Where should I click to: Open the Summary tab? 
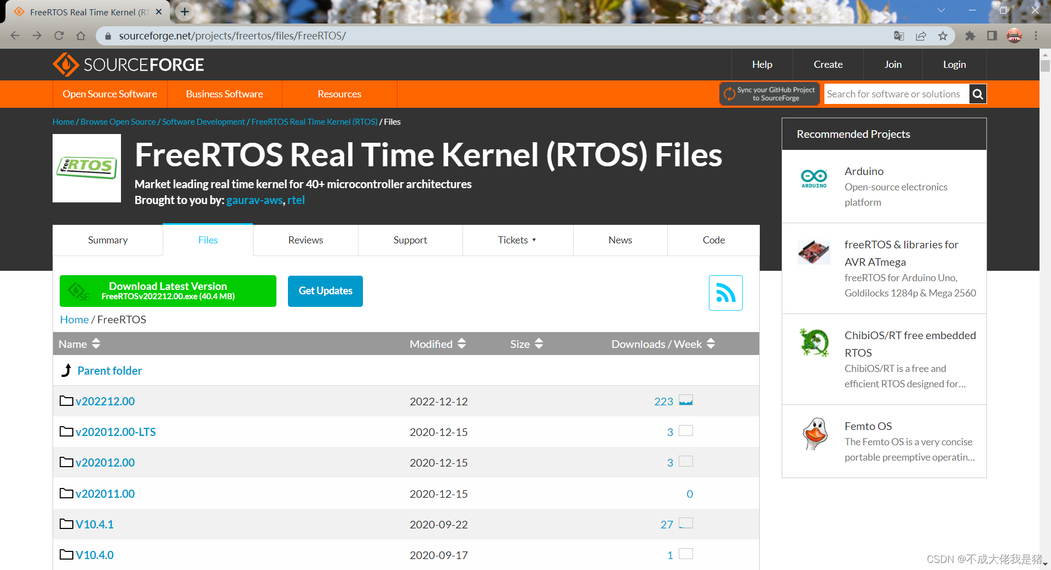(x=108, y=240)
